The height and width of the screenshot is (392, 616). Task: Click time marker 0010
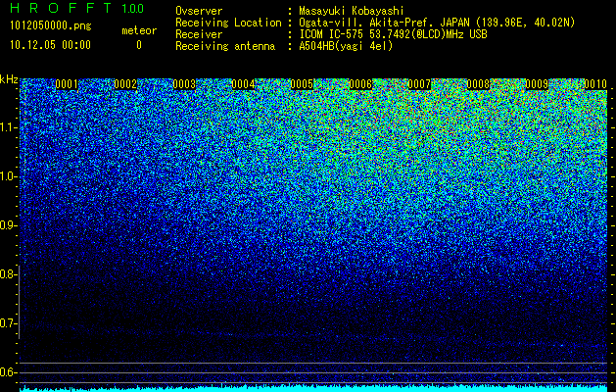[x=595, y=84]
